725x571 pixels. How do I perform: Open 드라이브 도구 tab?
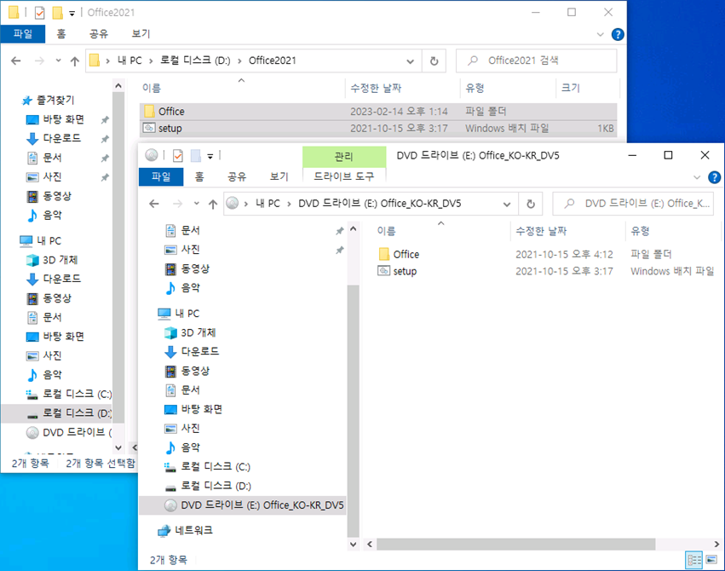point(344,176)
